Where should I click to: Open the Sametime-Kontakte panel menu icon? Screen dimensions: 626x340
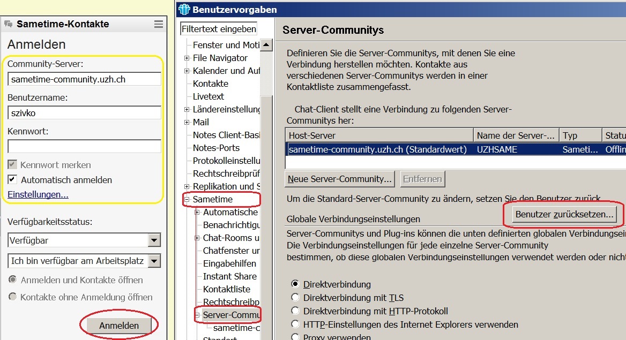pos(158,24)
